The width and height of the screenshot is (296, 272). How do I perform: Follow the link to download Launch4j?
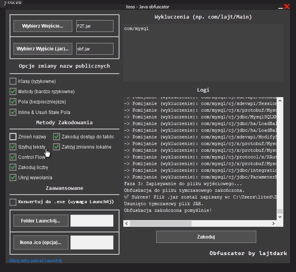pyautogui.click(x=36, y=261)
